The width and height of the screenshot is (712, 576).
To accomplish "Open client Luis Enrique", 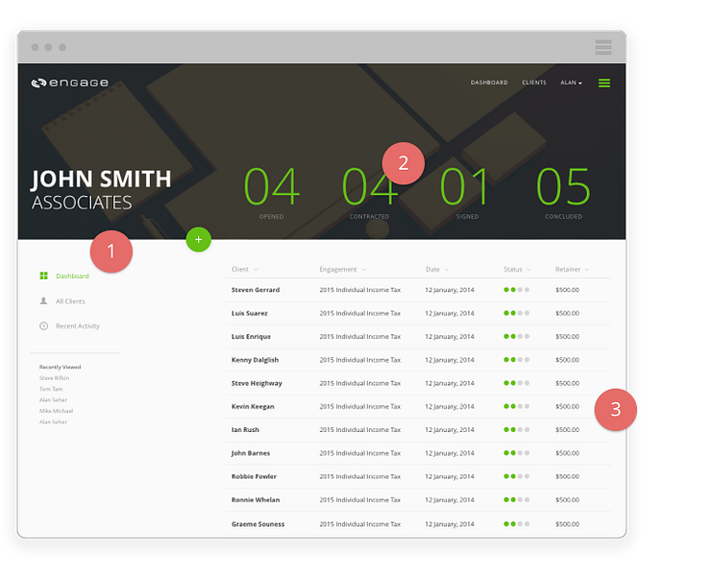I will pos(251,337).
